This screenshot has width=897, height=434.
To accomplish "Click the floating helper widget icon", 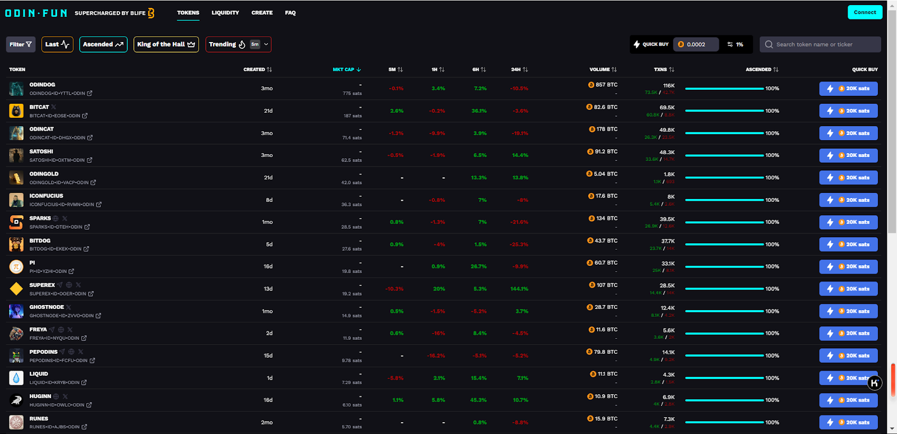I will pyautogui.click(x=875, y=383).
